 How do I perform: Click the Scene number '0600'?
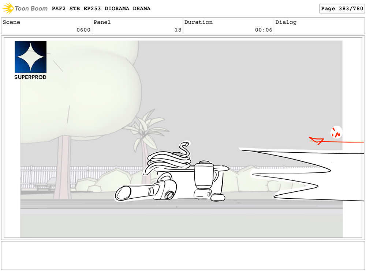[83, 30]
